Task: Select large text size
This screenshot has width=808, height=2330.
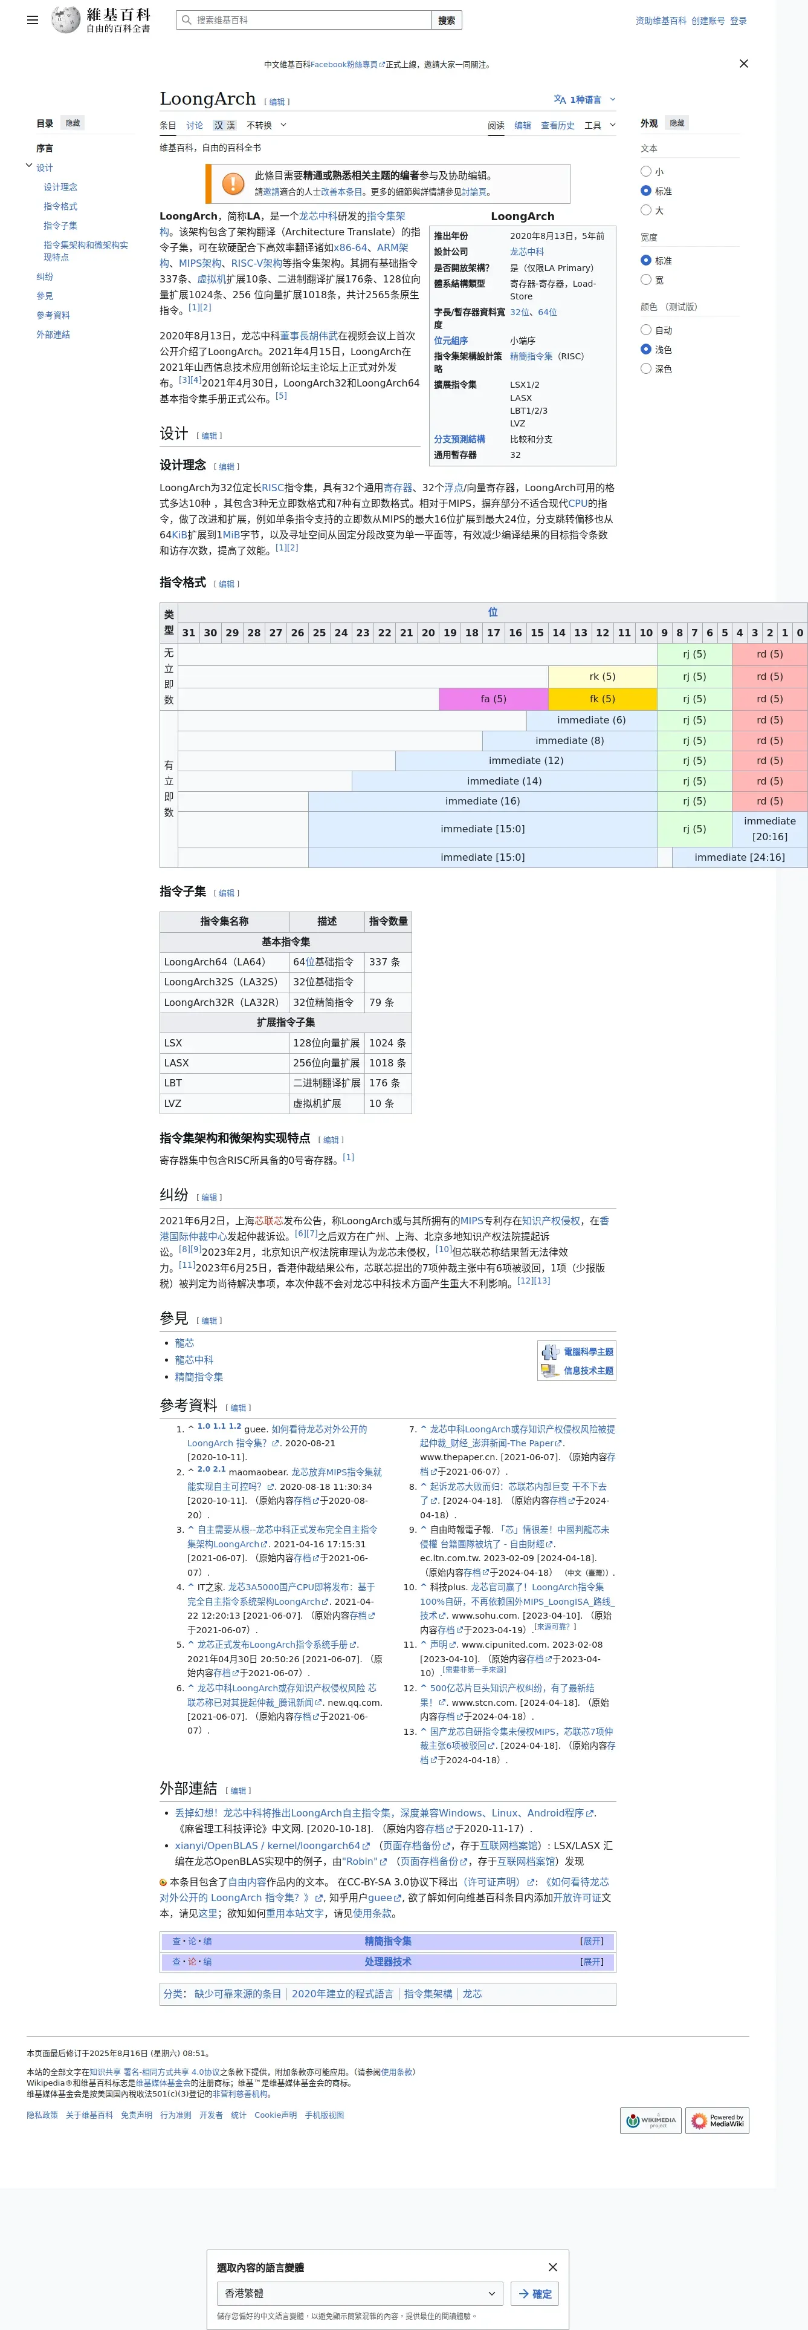Action: tap(645, 210)
